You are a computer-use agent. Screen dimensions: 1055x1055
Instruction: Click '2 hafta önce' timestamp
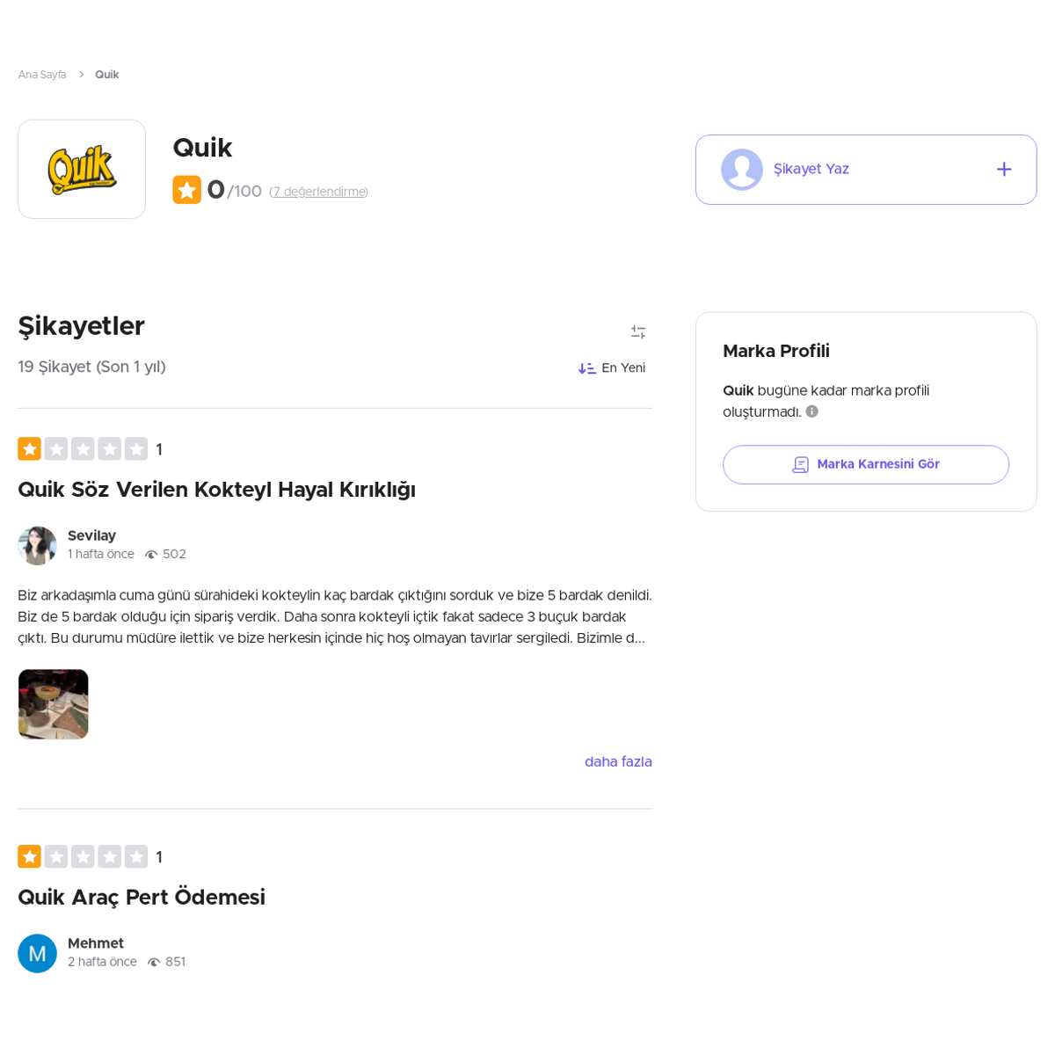[102, 963]
